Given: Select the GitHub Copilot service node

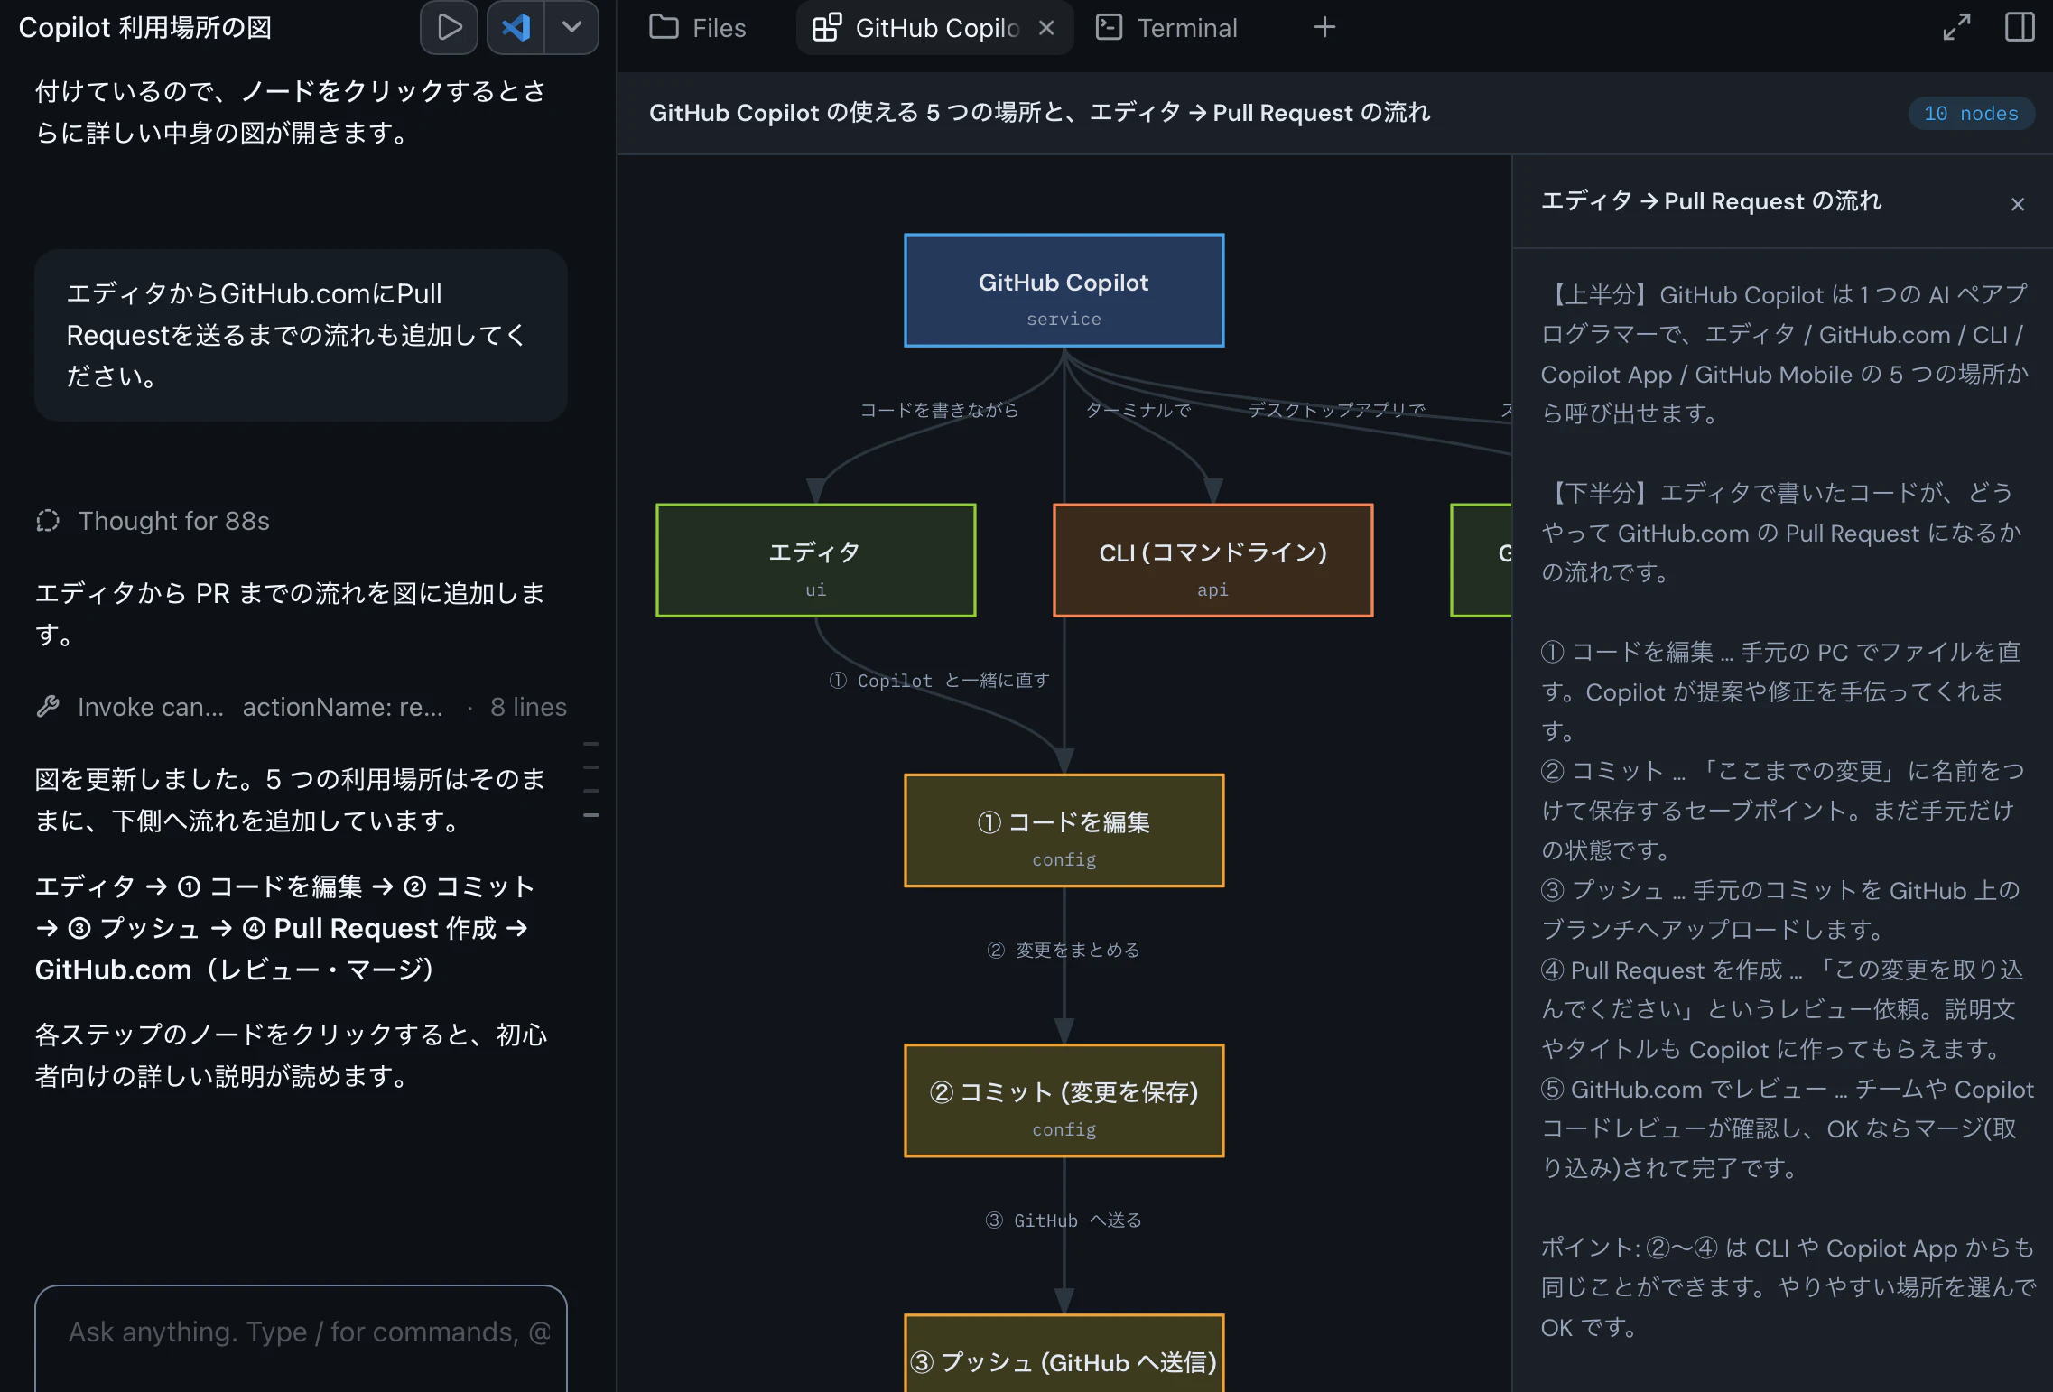Looking at the screenshot, I should [x=1064, y=291].
